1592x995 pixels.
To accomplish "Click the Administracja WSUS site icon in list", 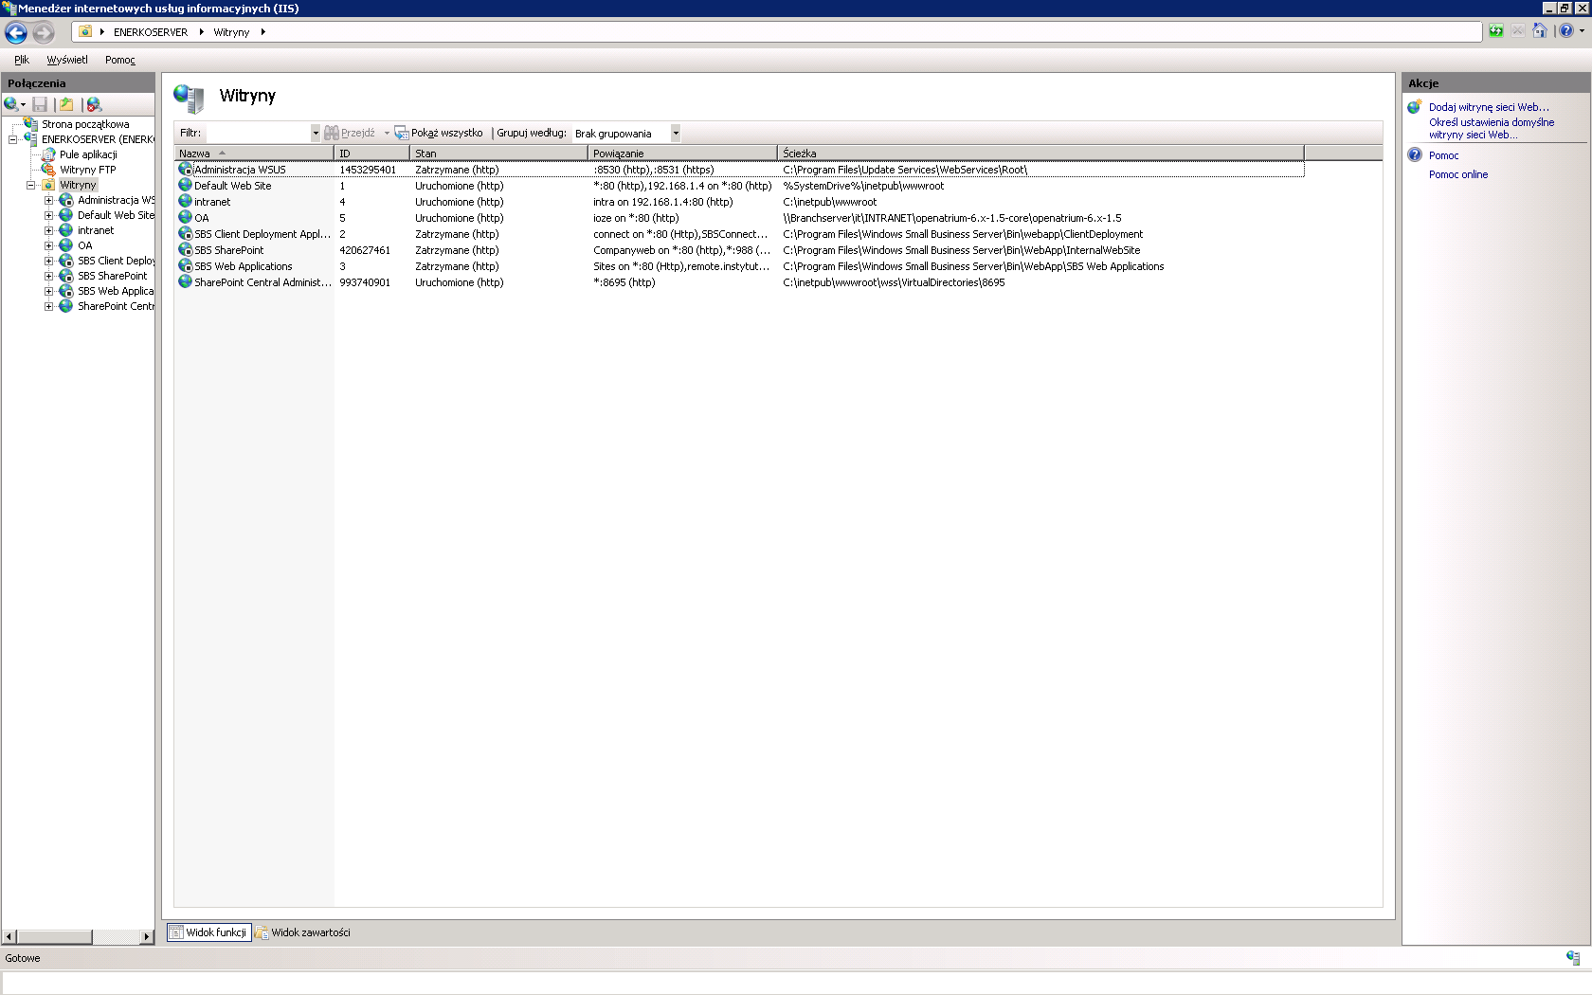I will point(186,170).
